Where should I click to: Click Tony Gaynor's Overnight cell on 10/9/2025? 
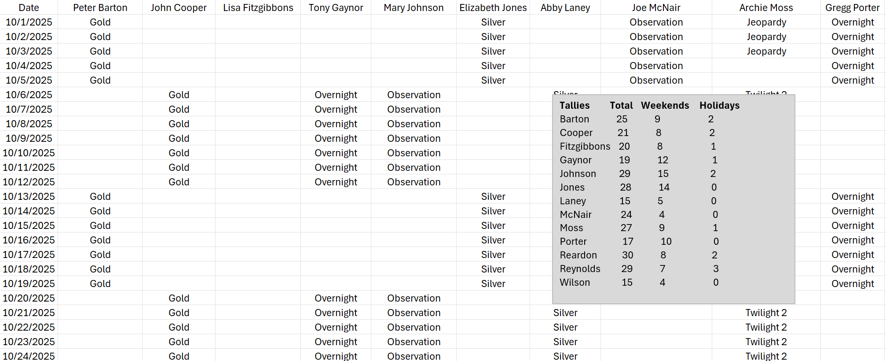336,138
